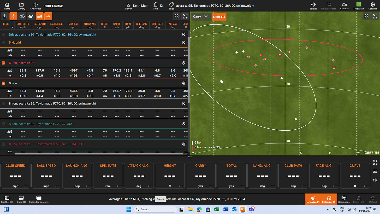This screenshot has height=214, width=380.
Task: Open the Camera view
Action: (344, 6)
